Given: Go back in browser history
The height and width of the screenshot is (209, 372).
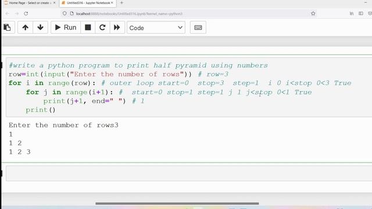Looking at the screenshot, I should click(x=7, y=13).
